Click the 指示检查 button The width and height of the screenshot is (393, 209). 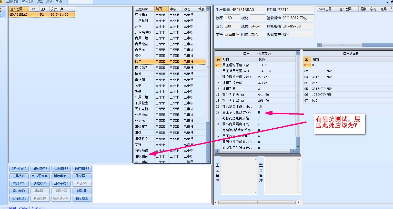click(82, 198)
